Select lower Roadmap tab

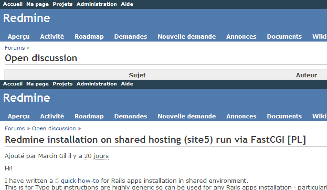tap(89, 116)
